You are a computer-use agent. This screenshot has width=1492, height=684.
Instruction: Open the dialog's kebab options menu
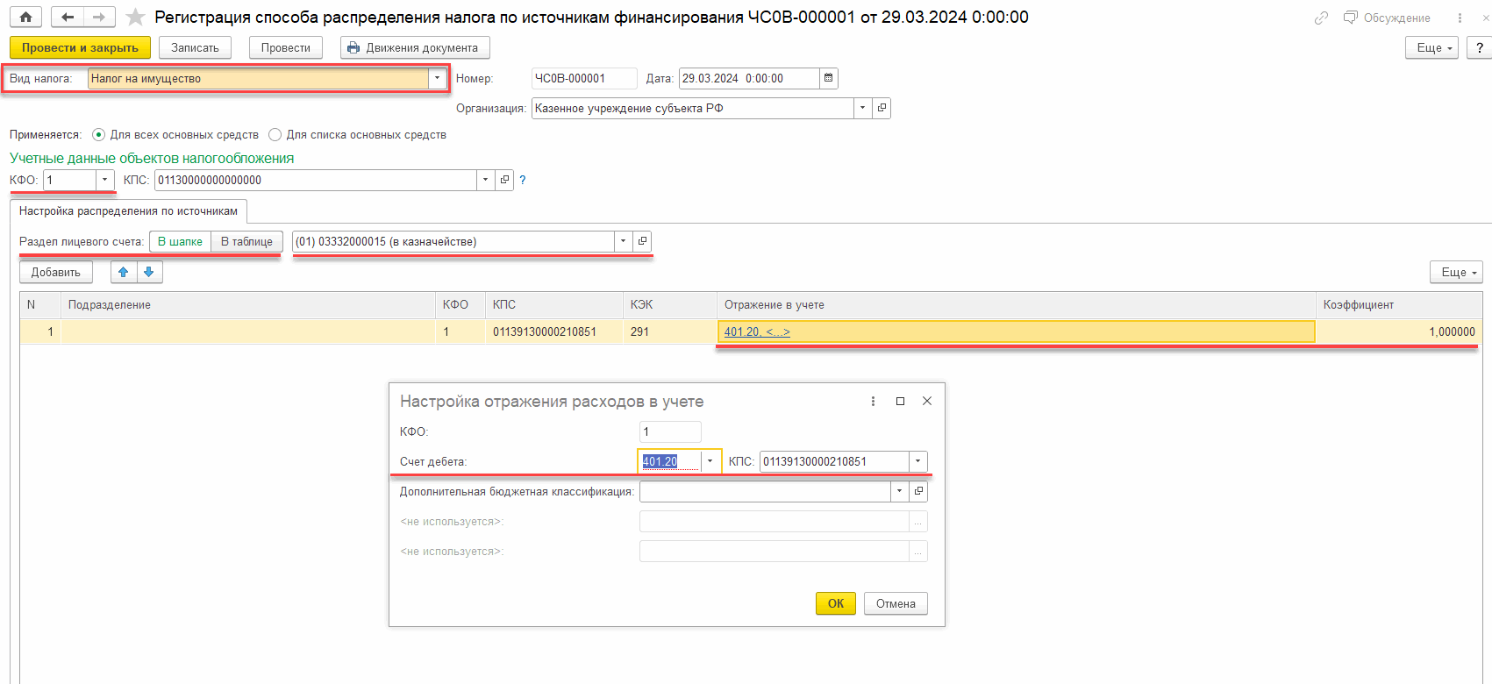click(873, 401)
